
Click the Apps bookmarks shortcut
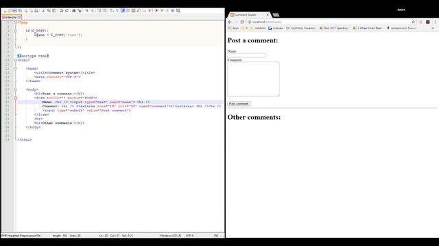coord(233,28)
